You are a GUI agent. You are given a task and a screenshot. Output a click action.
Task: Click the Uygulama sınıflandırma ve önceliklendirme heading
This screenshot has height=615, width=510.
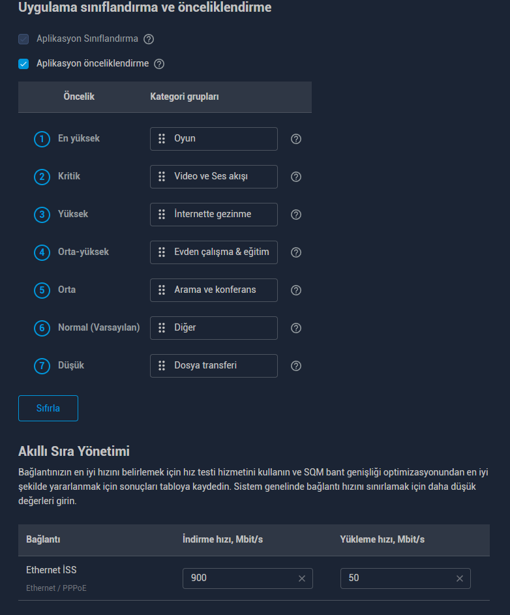pyautogui.click(x=145, y=7)
